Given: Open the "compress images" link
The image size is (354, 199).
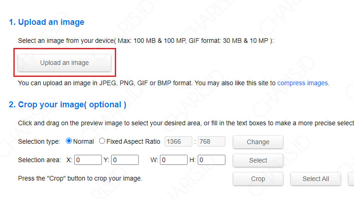Looking at the screenshot, I should (302, 83).
